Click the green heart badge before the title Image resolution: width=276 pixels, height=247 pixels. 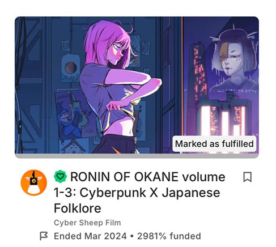pyautogui.click(x=60, y=176)
